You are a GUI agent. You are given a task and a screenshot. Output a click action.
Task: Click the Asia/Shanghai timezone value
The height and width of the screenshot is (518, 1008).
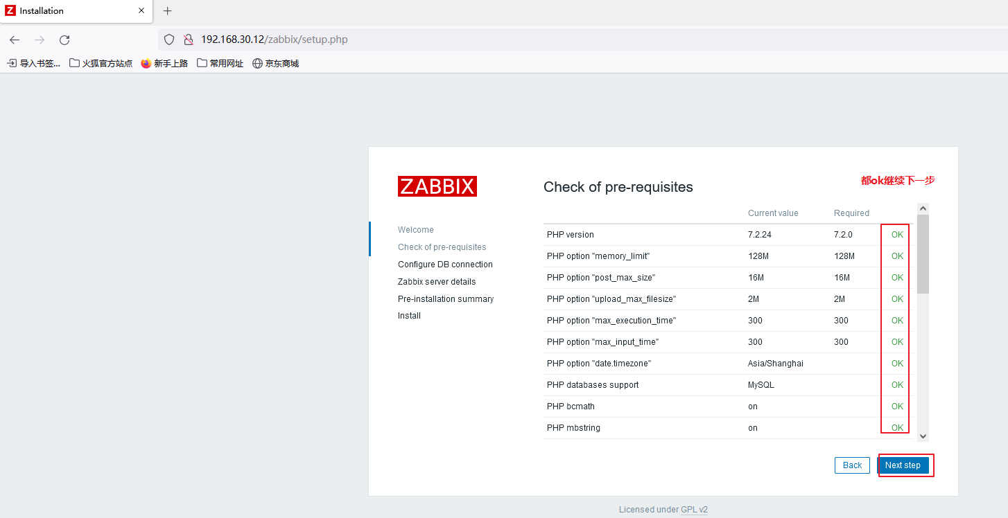pyautogui.click(x=776, y=364)
